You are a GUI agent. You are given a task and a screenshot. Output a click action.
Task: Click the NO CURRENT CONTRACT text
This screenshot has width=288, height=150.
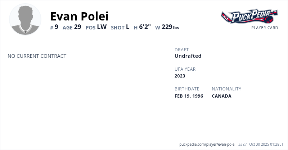37,56
